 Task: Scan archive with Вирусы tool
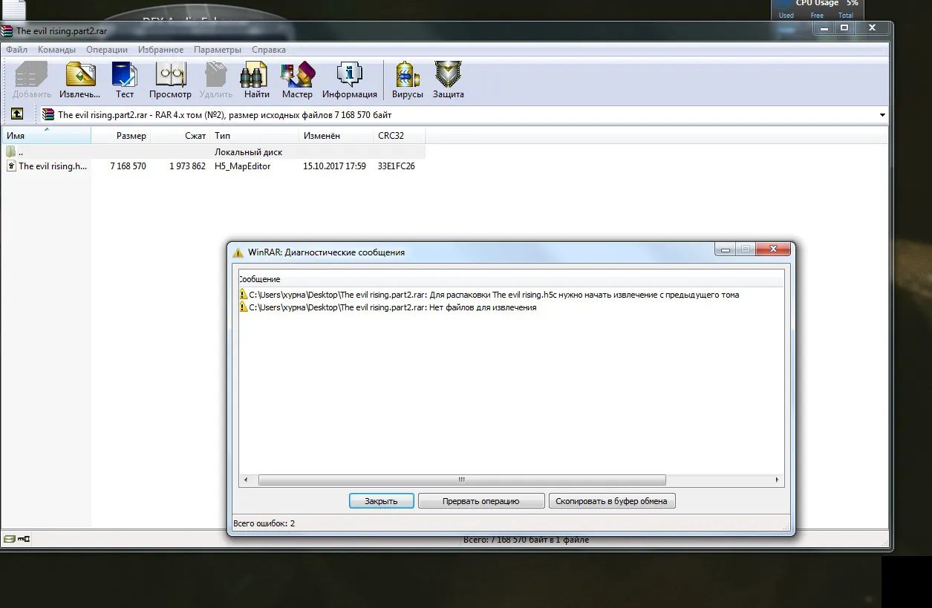pyautogui.click(x=408, y=80)
